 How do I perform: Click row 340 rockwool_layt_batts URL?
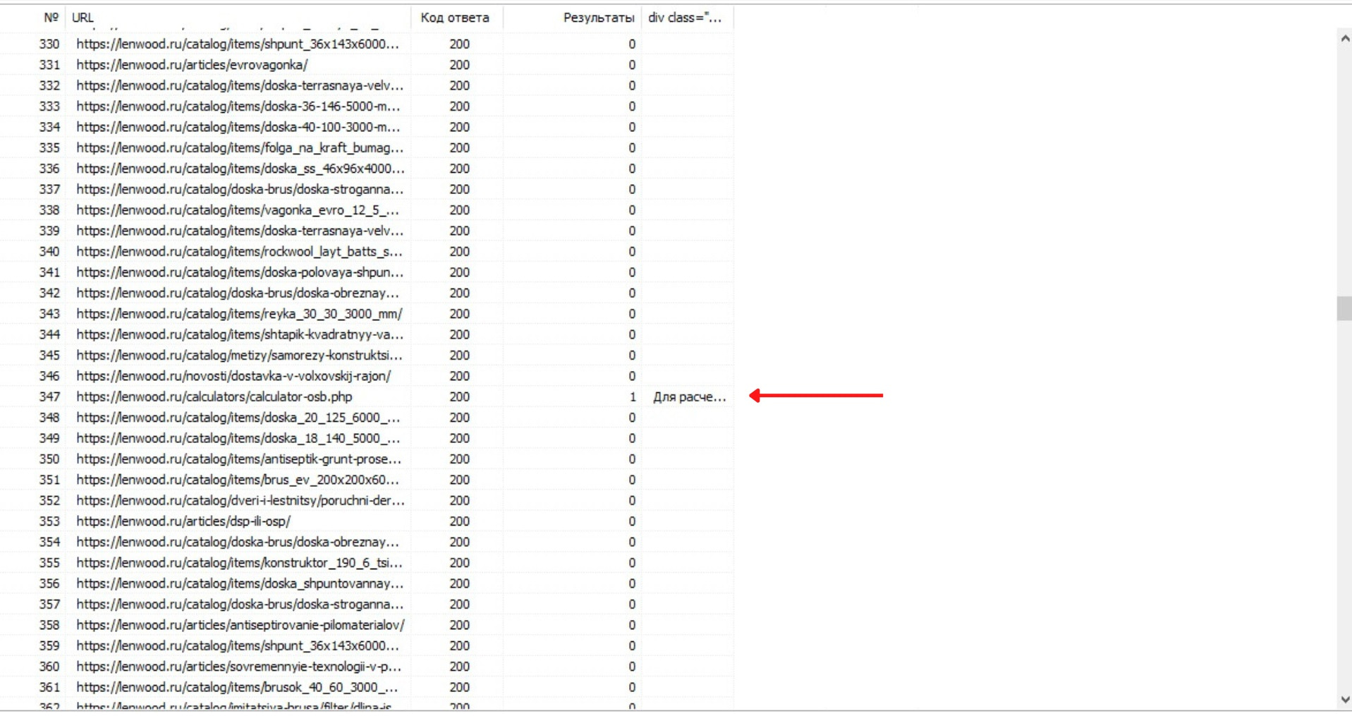(x=239, y=251)
